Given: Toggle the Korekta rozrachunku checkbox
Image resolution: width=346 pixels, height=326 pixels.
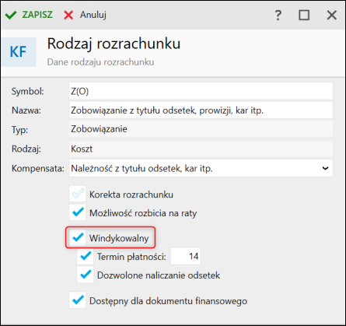Looking at the screenshot, I should tap(78, 194).
